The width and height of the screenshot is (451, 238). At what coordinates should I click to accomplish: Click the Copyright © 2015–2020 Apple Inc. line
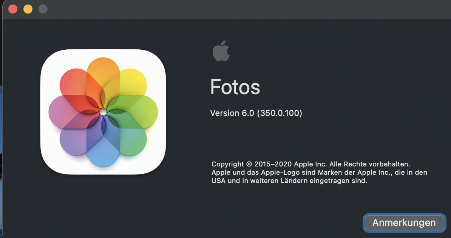310,164
